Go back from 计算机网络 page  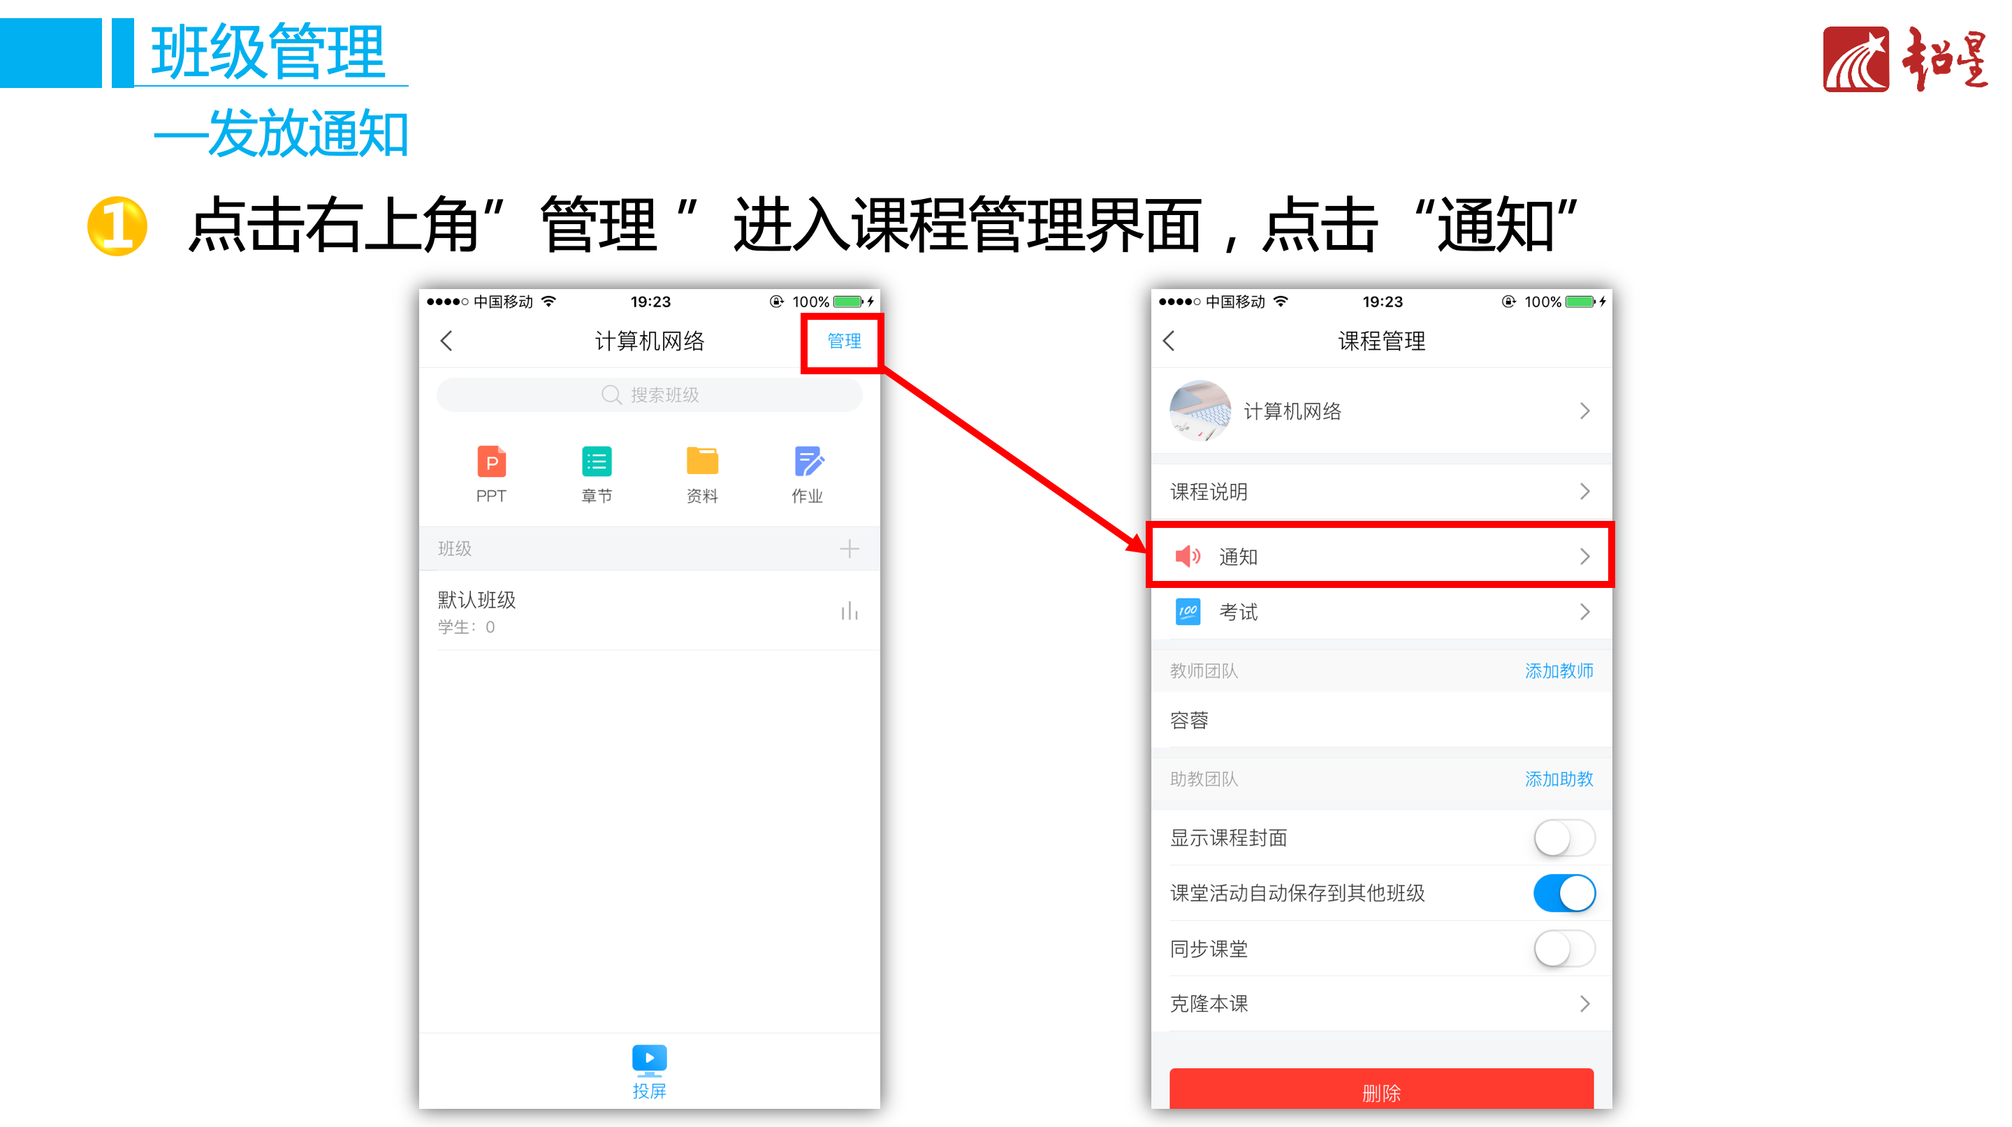447,341
